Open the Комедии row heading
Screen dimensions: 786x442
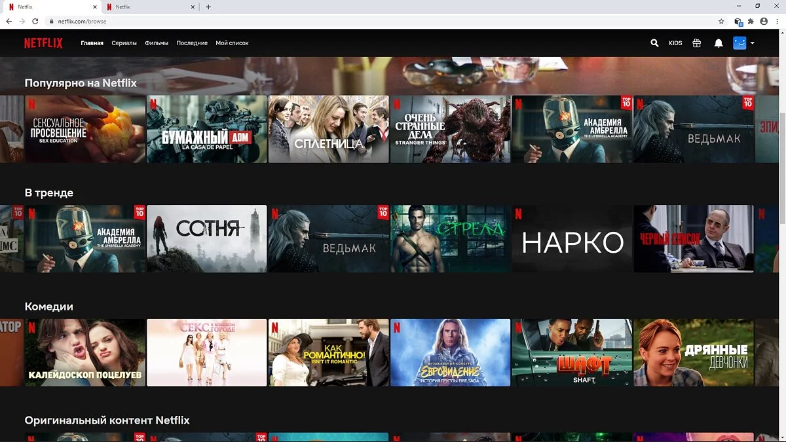[x=49, y=306]
